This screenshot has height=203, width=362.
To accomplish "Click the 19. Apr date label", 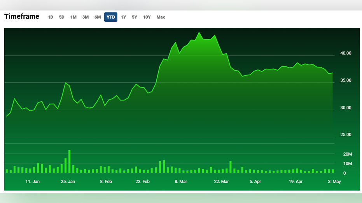I will pos(296,182).
